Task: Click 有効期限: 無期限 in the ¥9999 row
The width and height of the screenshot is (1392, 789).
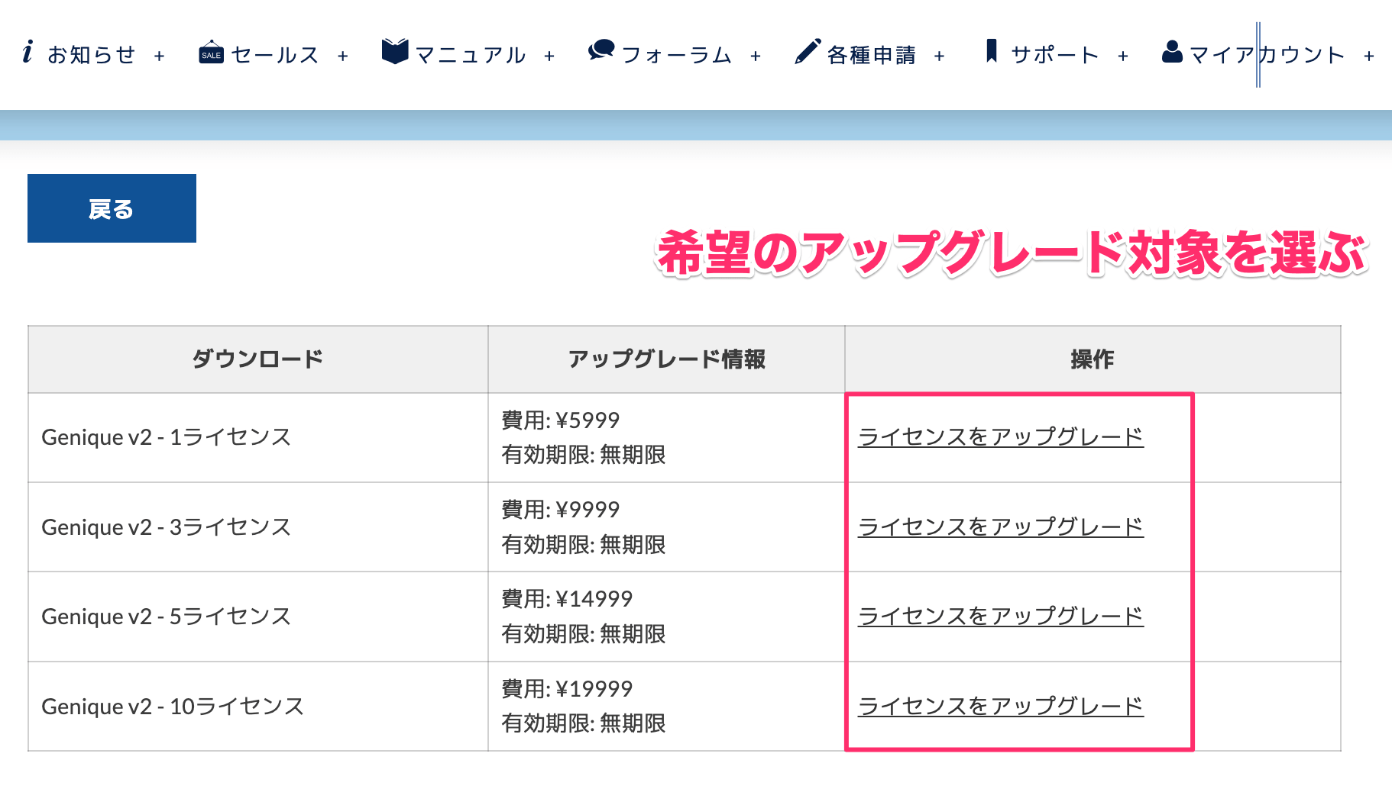Action: (584, 545)
